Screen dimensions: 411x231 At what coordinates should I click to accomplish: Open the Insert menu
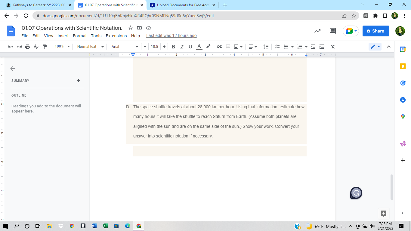point(63,36)
